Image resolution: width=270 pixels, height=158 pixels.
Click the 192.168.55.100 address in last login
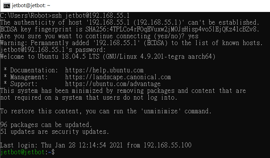[x=168, y=145]
